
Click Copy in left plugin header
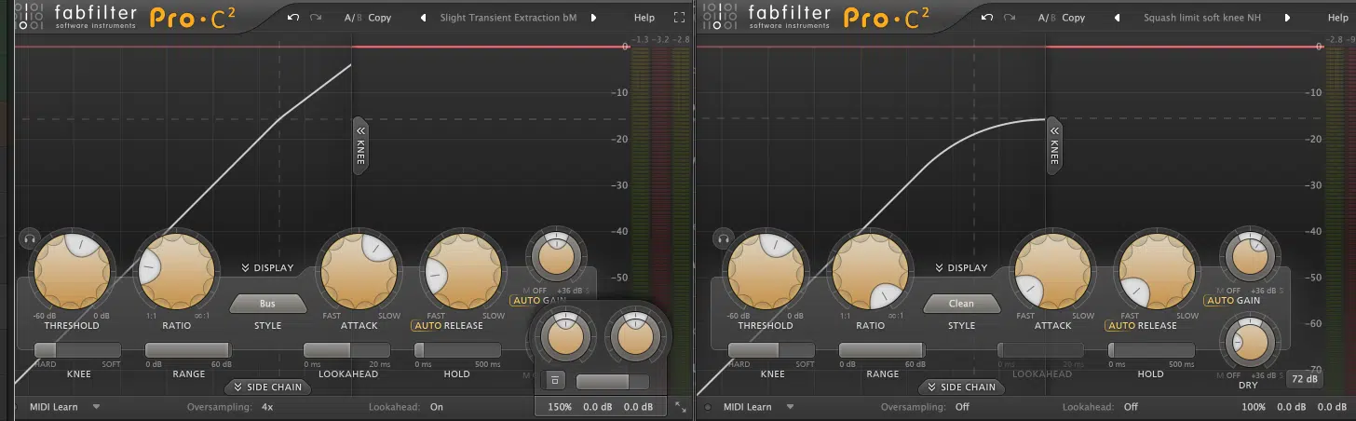380,18
